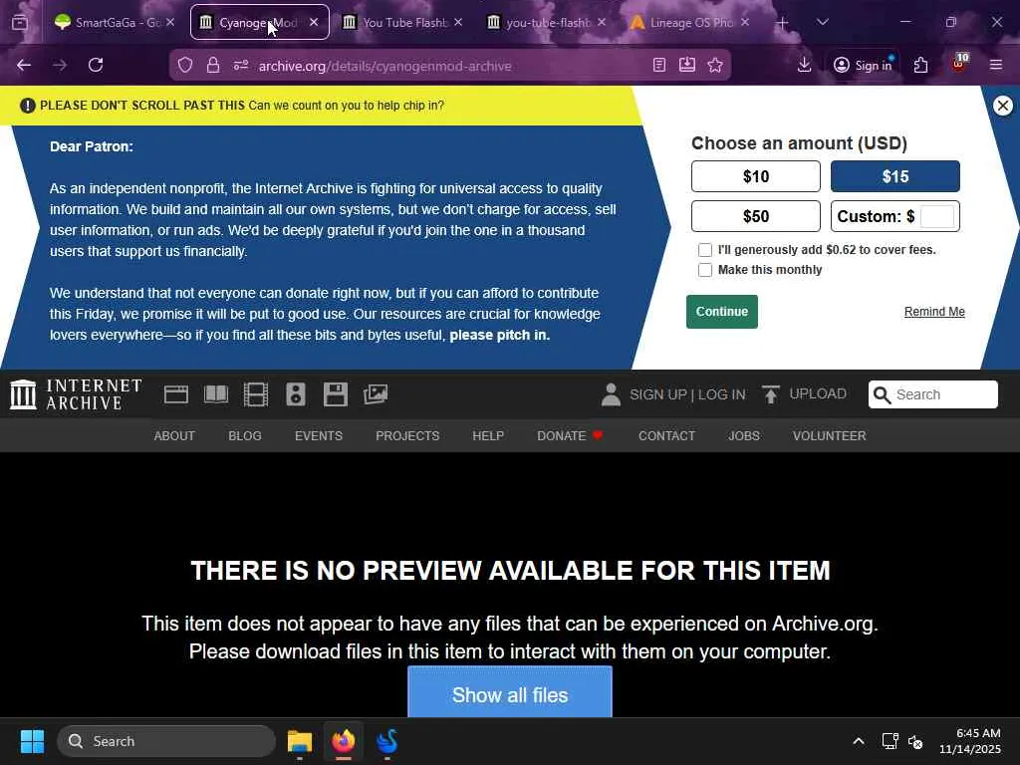Open the JOBS menu item
This screenshot has height=765, width=1020.
(x=743, y=436)
